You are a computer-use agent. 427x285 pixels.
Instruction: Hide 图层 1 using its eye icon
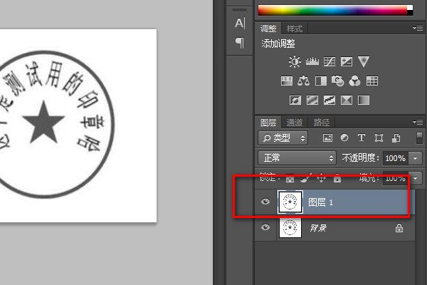(265, 202)
